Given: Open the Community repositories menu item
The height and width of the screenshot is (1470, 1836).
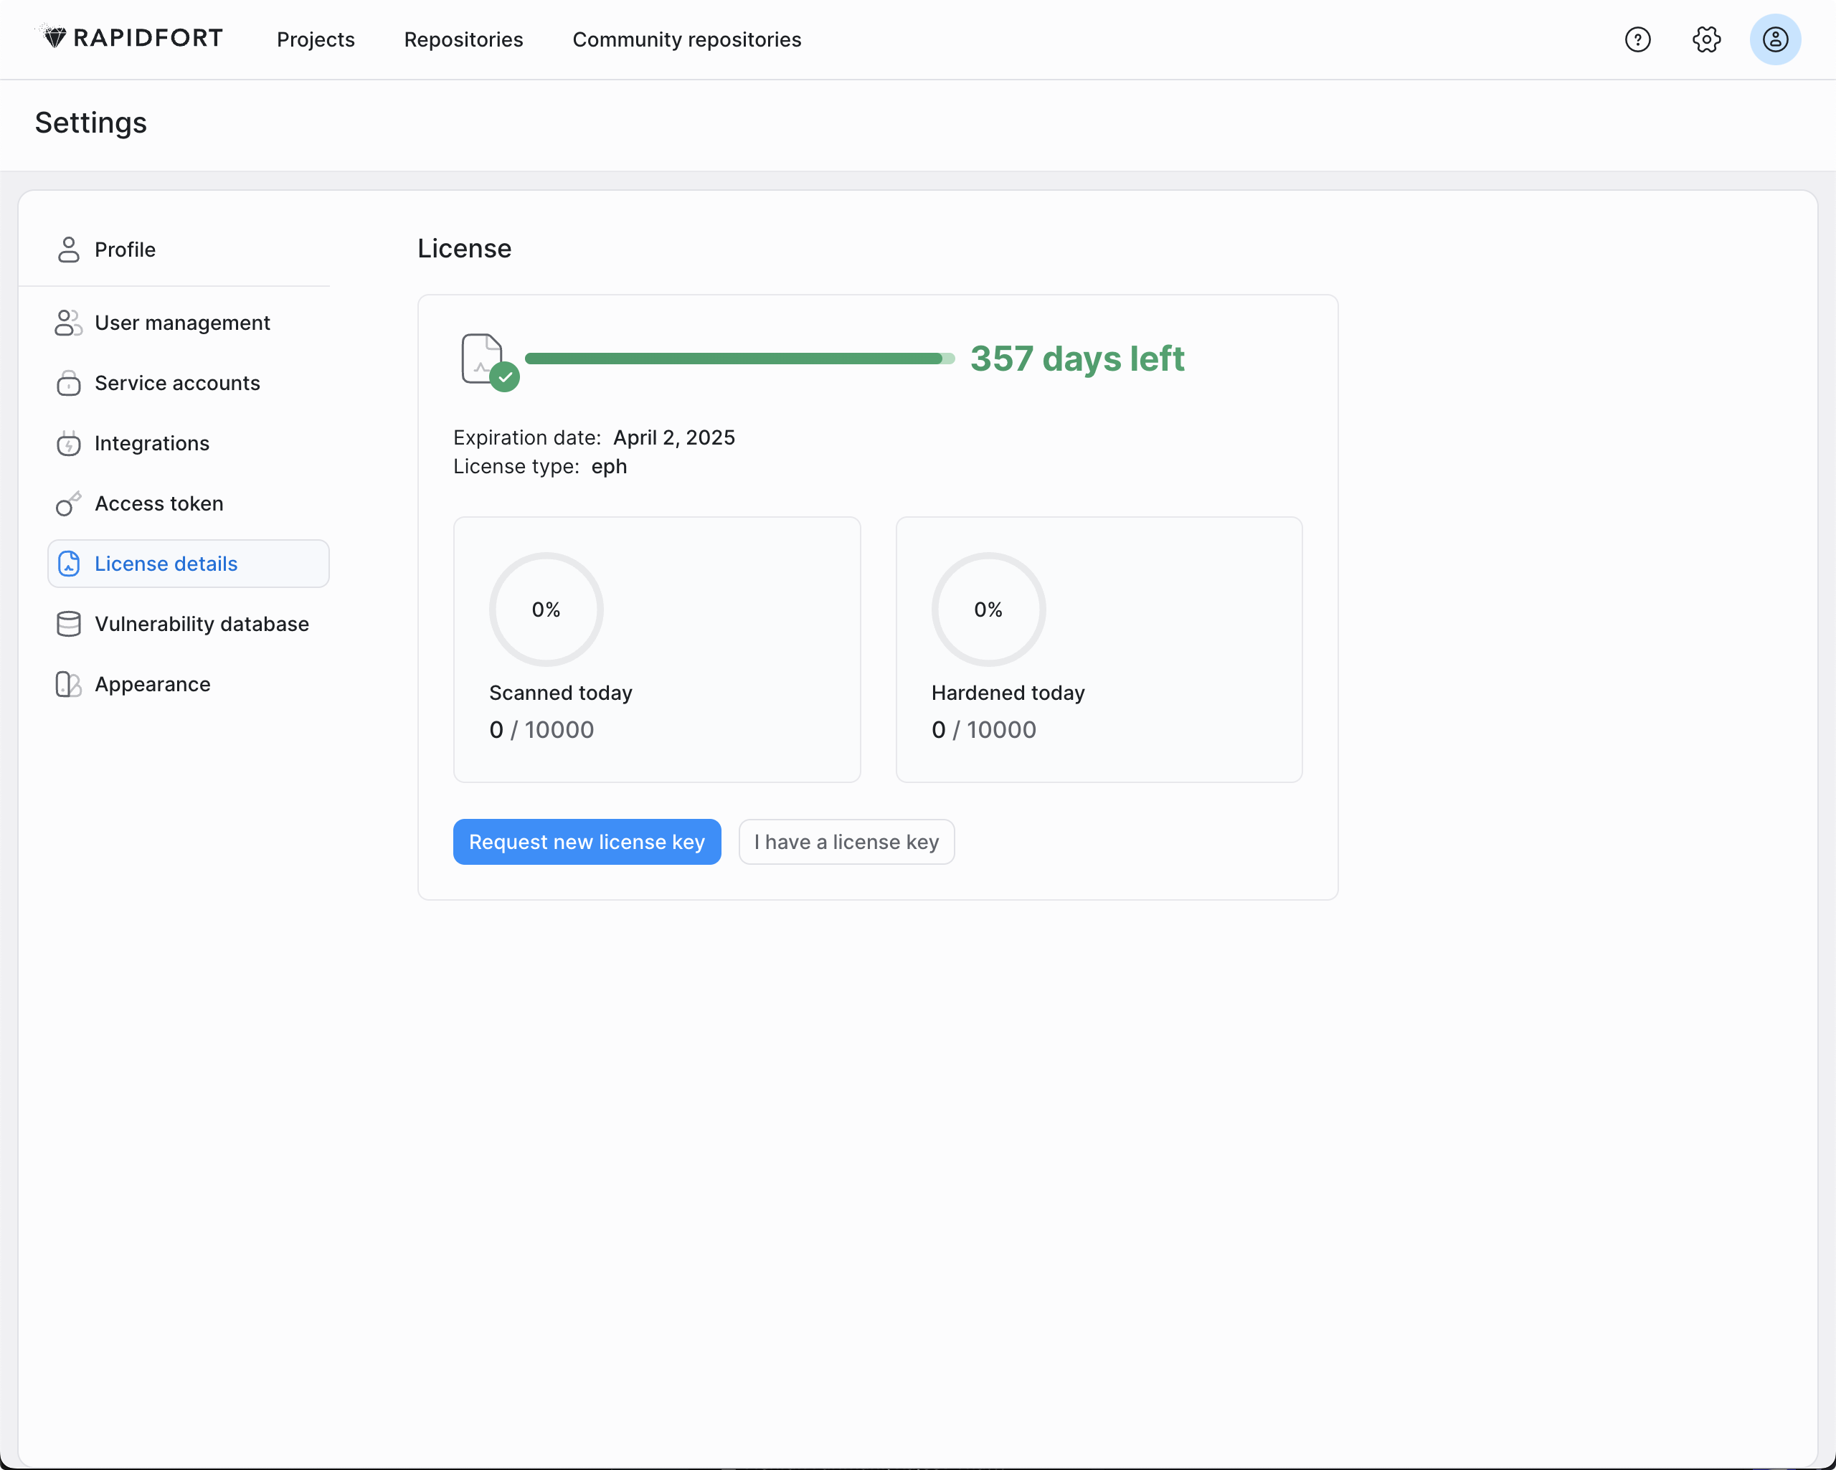Looking at the screenshot, I should (687, 39).
